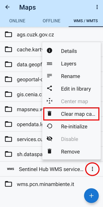Screen dimensions: 103x207
Task: Switch to the ONLINE tab
Action: (17, 21)
